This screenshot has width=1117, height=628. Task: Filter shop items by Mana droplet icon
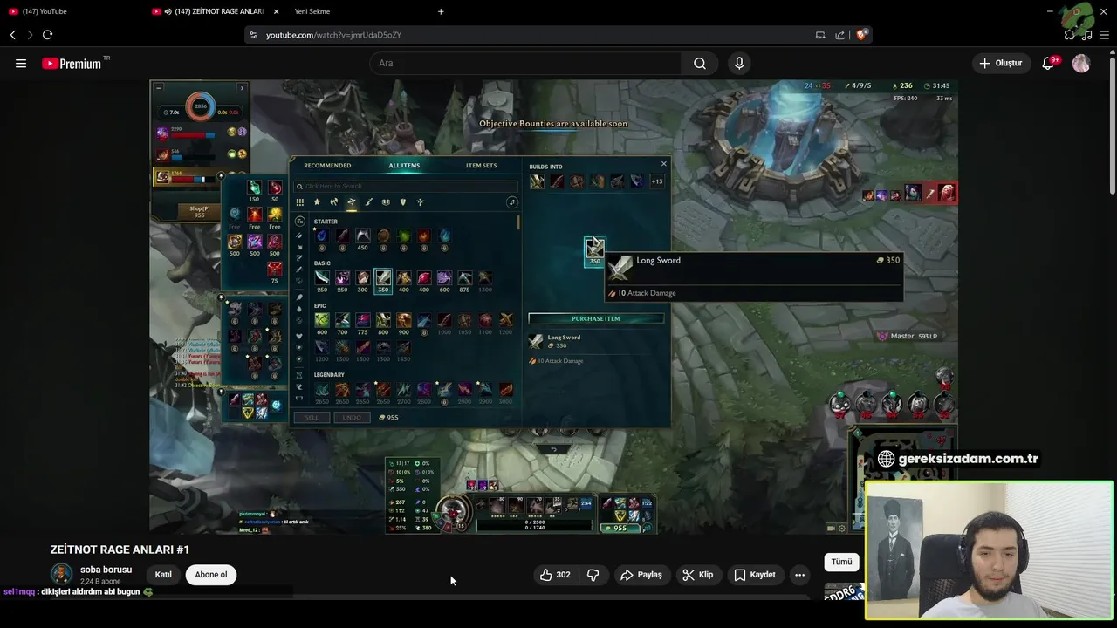[299, 309]
